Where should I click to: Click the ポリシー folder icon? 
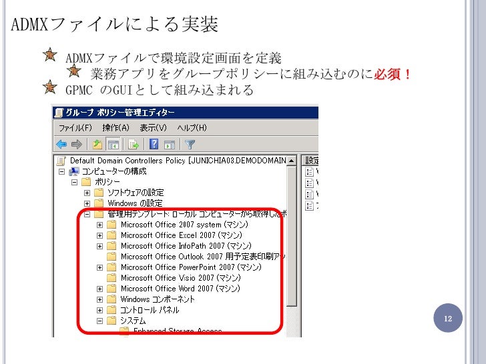point(86,182)
